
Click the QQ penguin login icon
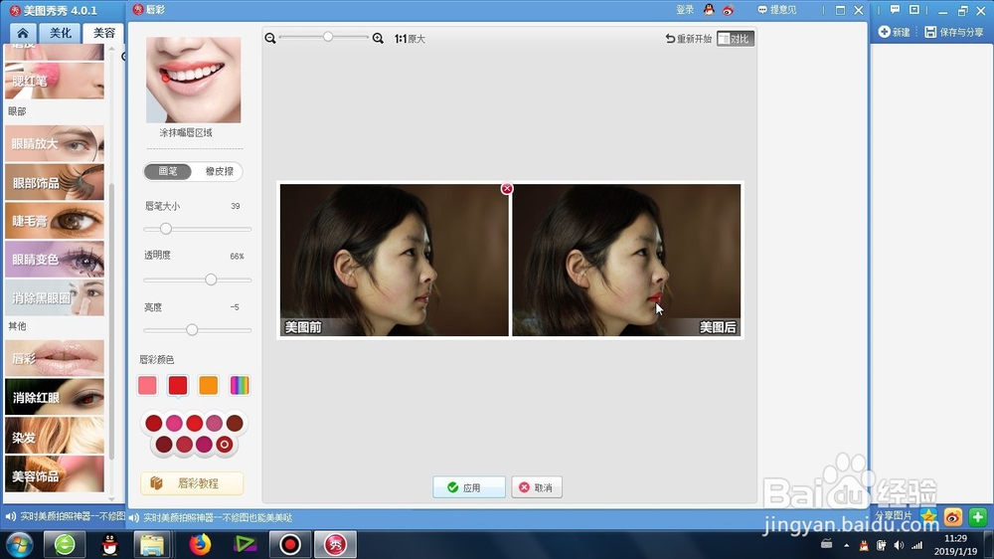click(709, 10)
